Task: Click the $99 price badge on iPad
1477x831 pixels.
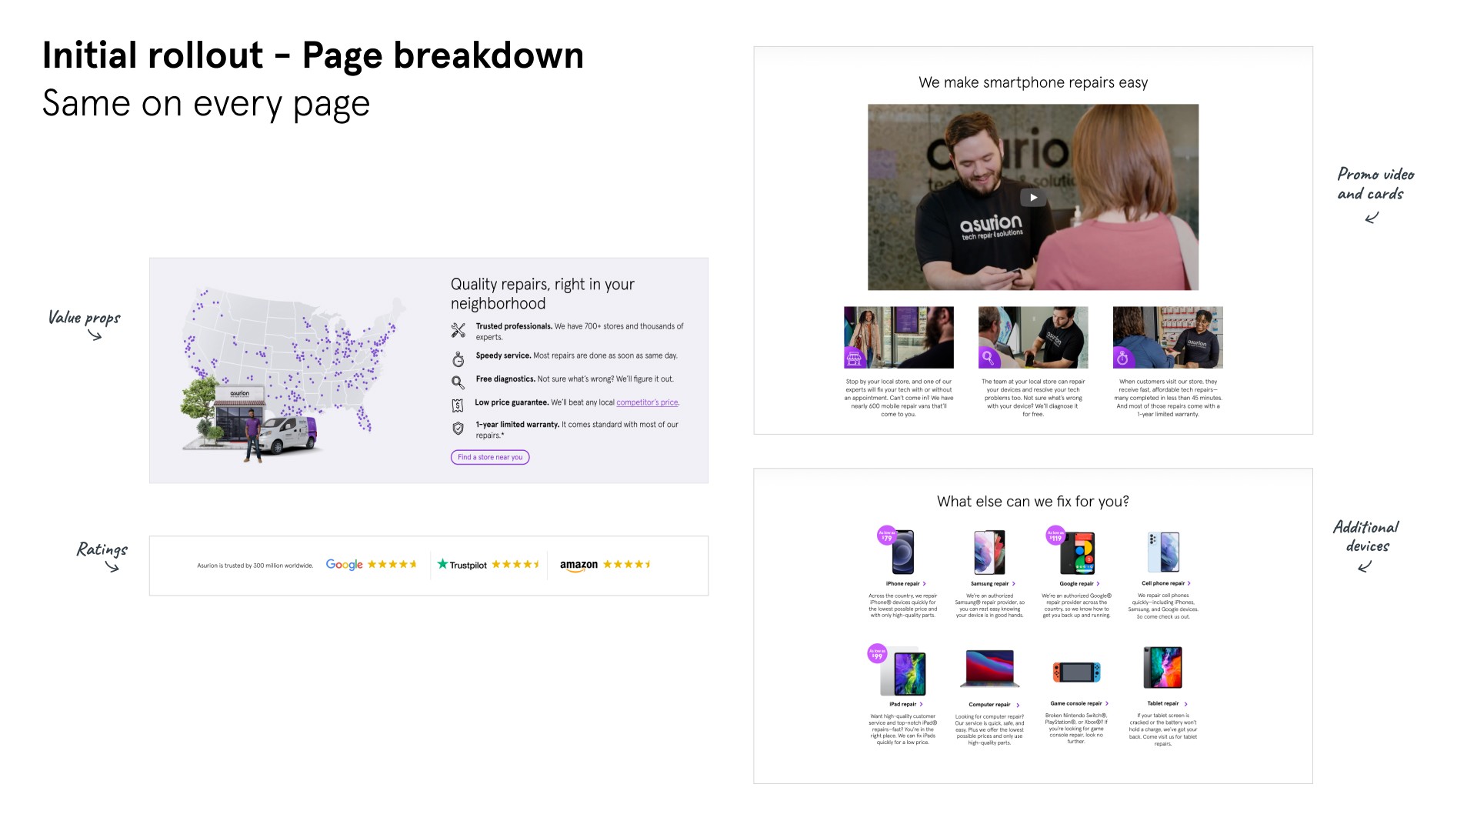Action: click(877, 653)
